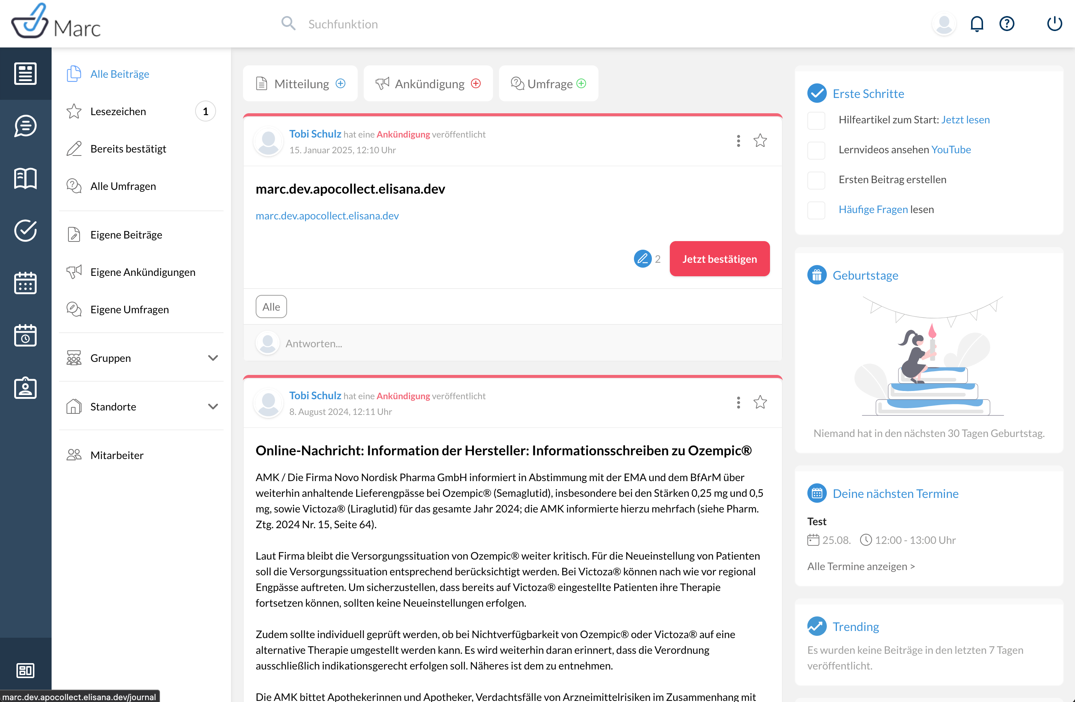Open the user profile avatar in header
The width and height of the screenshot is (1075, 702).
944,24
